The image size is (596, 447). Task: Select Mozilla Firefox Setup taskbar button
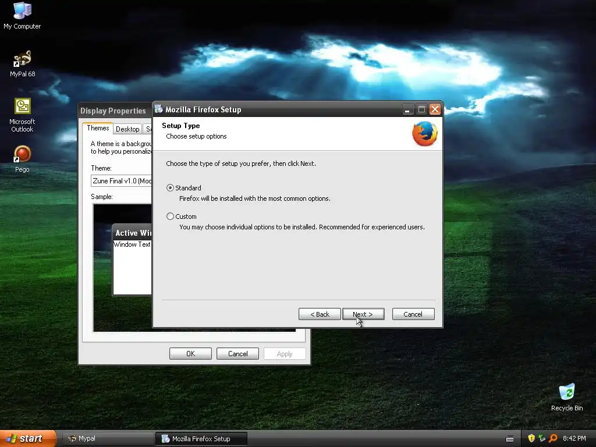(x=201, y=439)
